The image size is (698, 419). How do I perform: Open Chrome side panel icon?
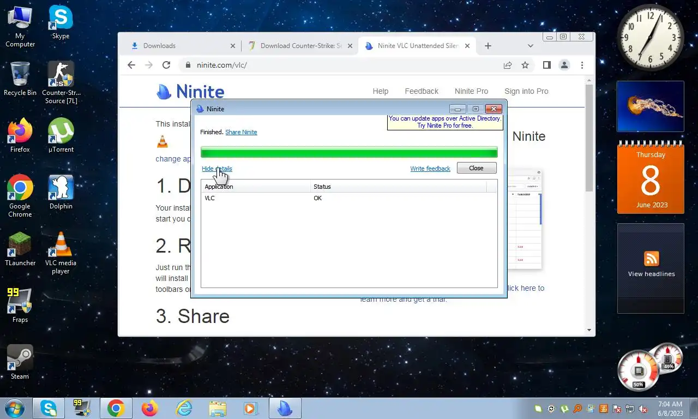pos(546,65)
